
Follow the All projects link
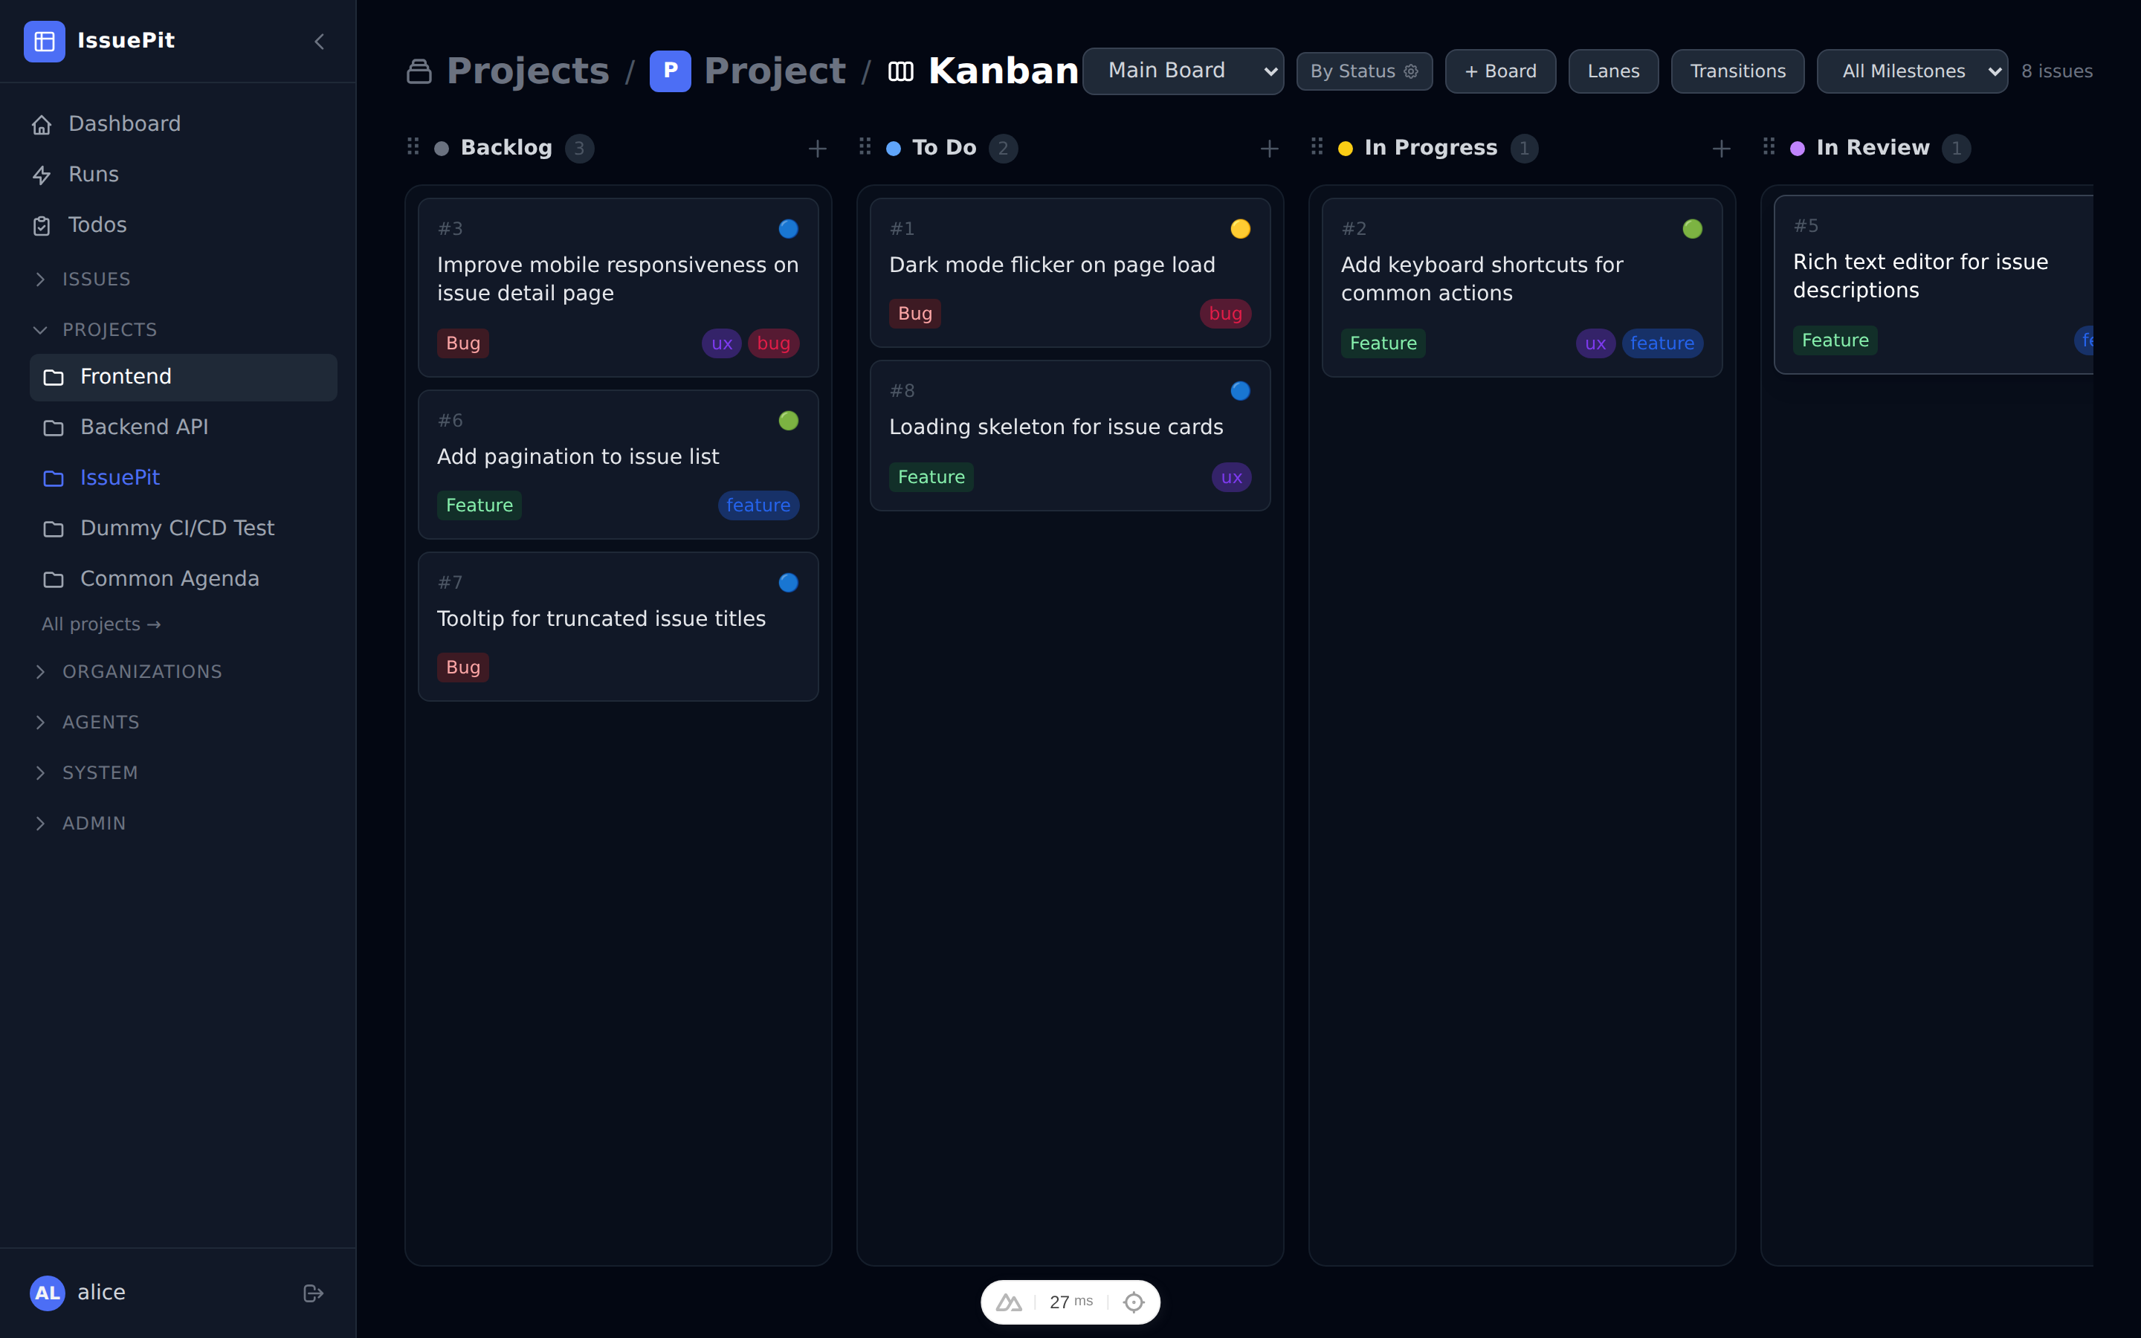pos(101,624)
